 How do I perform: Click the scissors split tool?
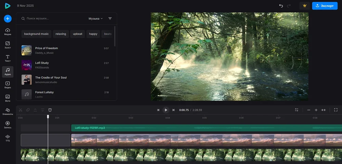tap(21, 110)
